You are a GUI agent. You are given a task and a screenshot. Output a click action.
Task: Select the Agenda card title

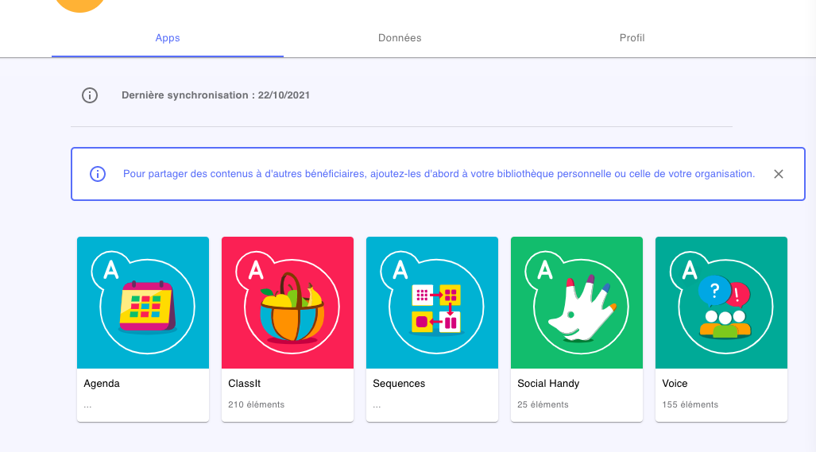(x=102, y=384)
